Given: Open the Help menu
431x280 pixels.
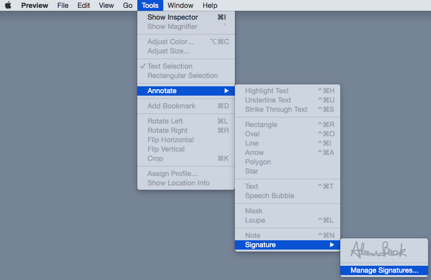Looking at the screenshot, I should click(210, 5).
